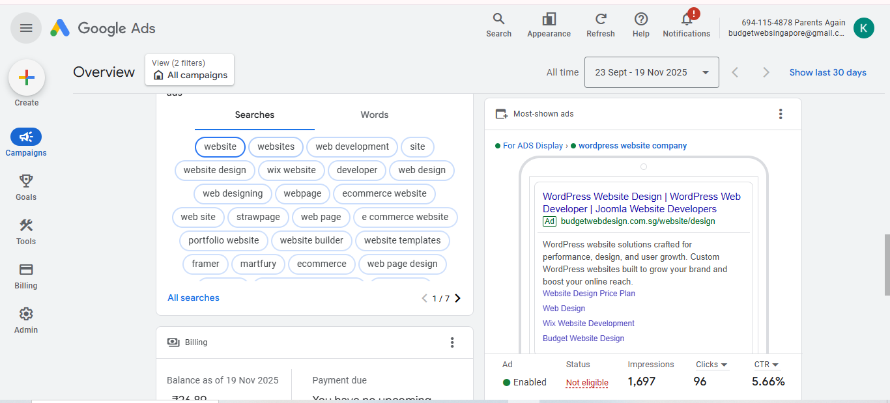Open the Clicks column sort dropdown

click(x=711, y=364)
